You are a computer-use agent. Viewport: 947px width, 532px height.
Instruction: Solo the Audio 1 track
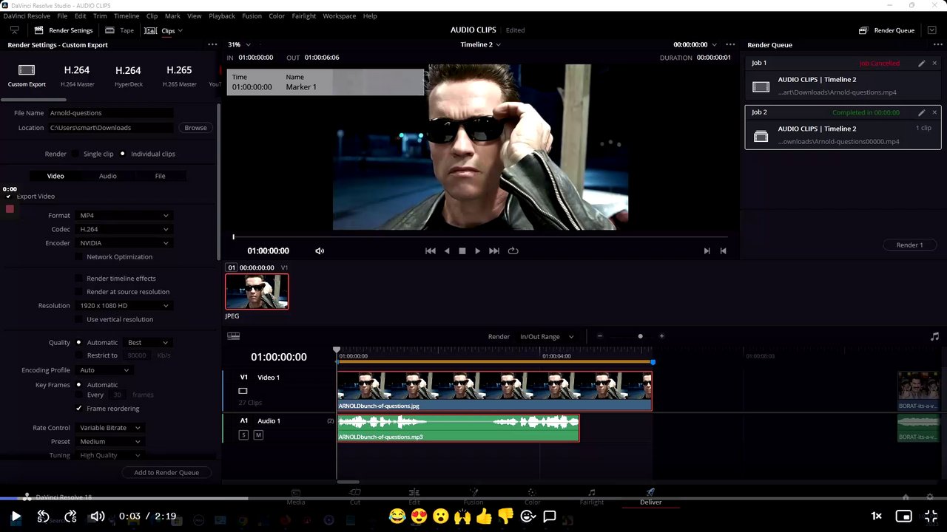click(x=243, y=435)
